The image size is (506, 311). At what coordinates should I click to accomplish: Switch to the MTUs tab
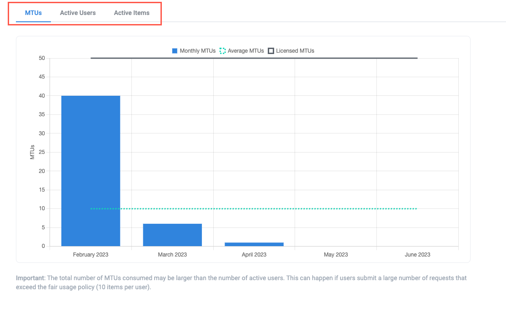tap(33, 13)
